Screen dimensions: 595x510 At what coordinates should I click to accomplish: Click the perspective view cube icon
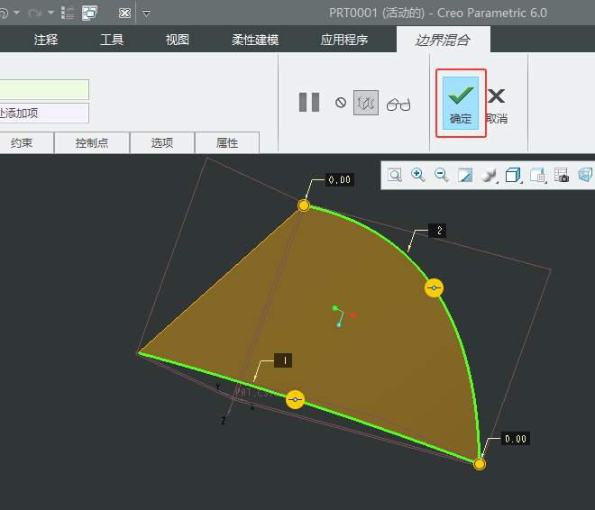585,175
